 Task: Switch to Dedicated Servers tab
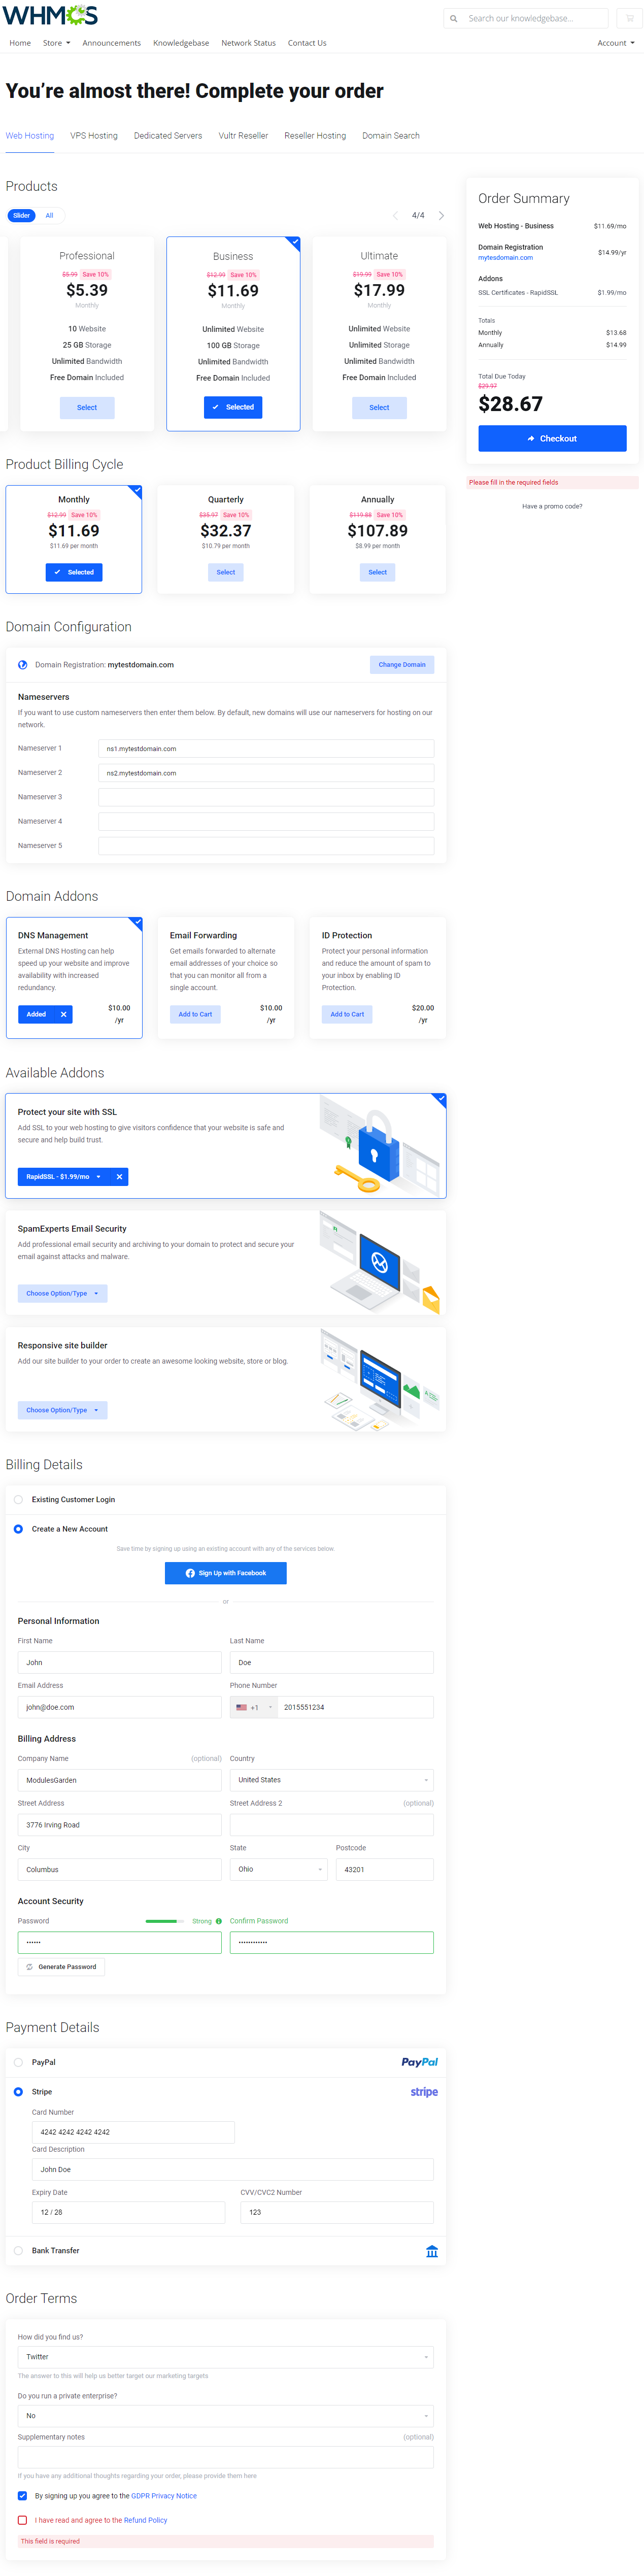168,136
